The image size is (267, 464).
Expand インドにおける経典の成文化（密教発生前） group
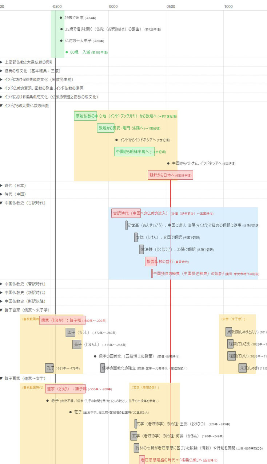pos(1,79)
